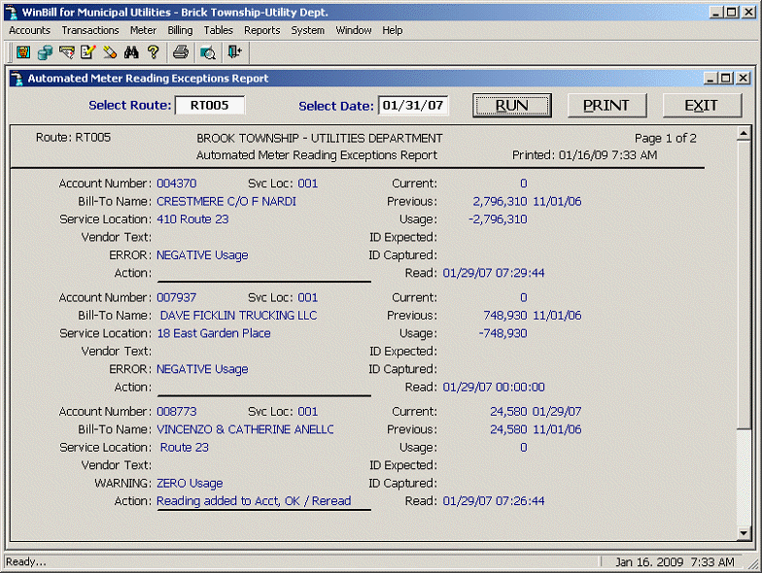762x573 pixels.
Task: Click read time 01/29/07 00:00:00
Action: pyautogui.click(x=494, y=387)
